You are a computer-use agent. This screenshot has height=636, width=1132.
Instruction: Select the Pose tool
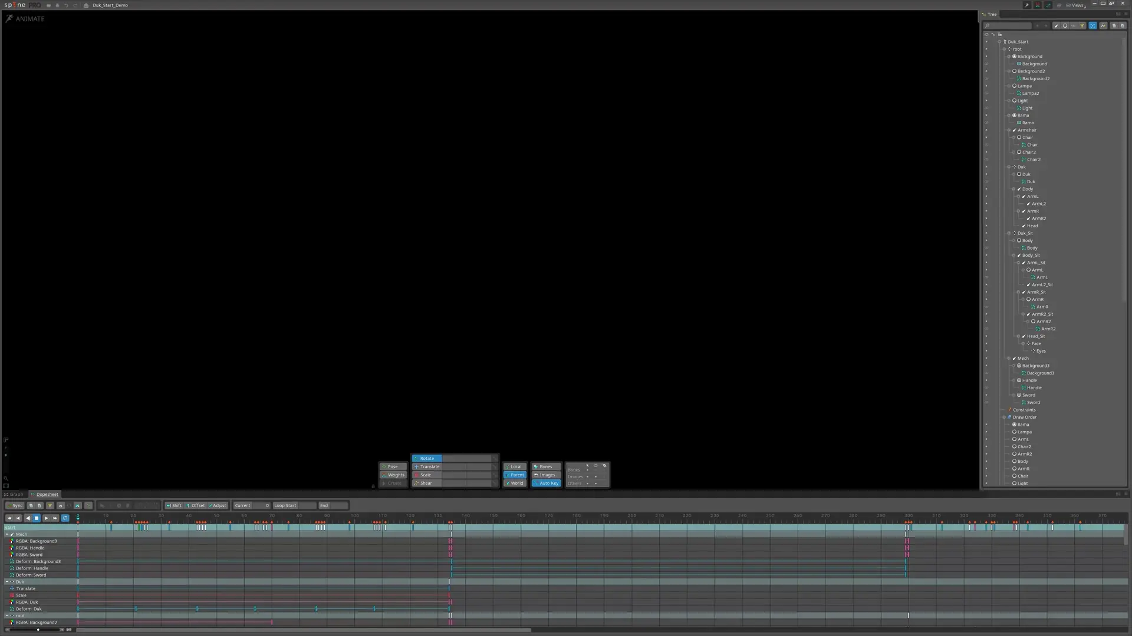click(x=393, y=466)
